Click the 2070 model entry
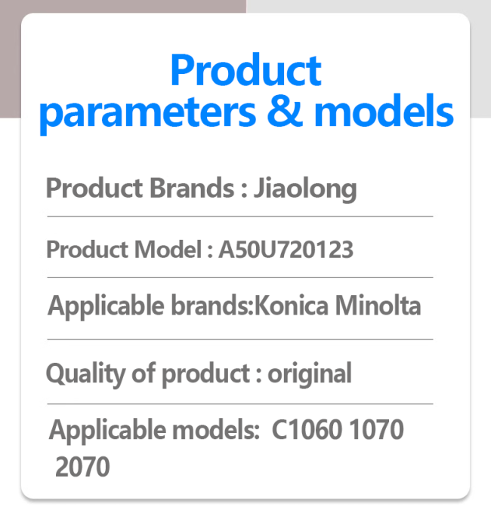 point(82,467)
